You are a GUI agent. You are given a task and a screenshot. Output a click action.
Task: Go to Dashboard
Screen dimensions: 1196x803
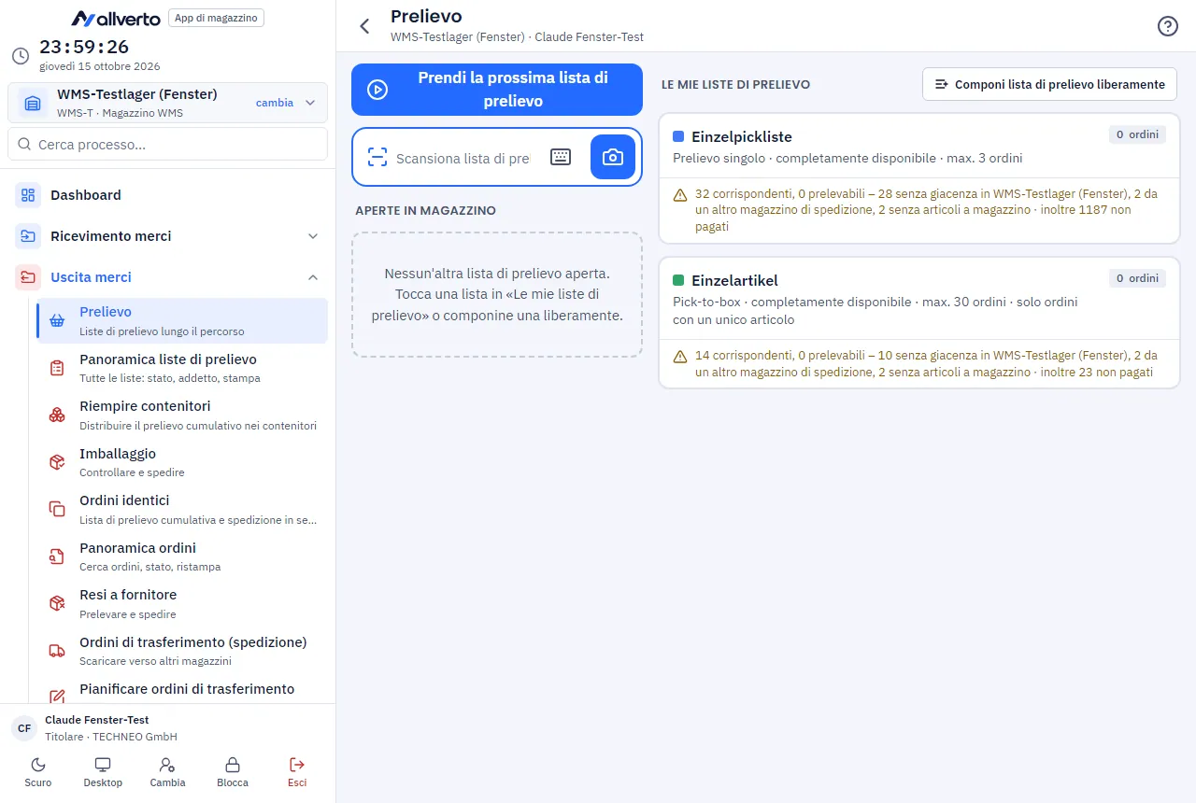click(x=167, y=195)
